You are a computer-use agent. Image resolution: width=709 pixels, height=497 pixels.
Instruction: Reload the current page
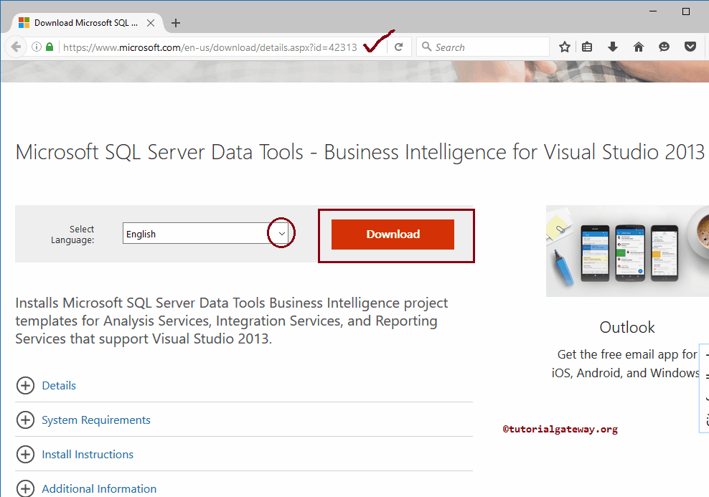click(x=399, y=47)
